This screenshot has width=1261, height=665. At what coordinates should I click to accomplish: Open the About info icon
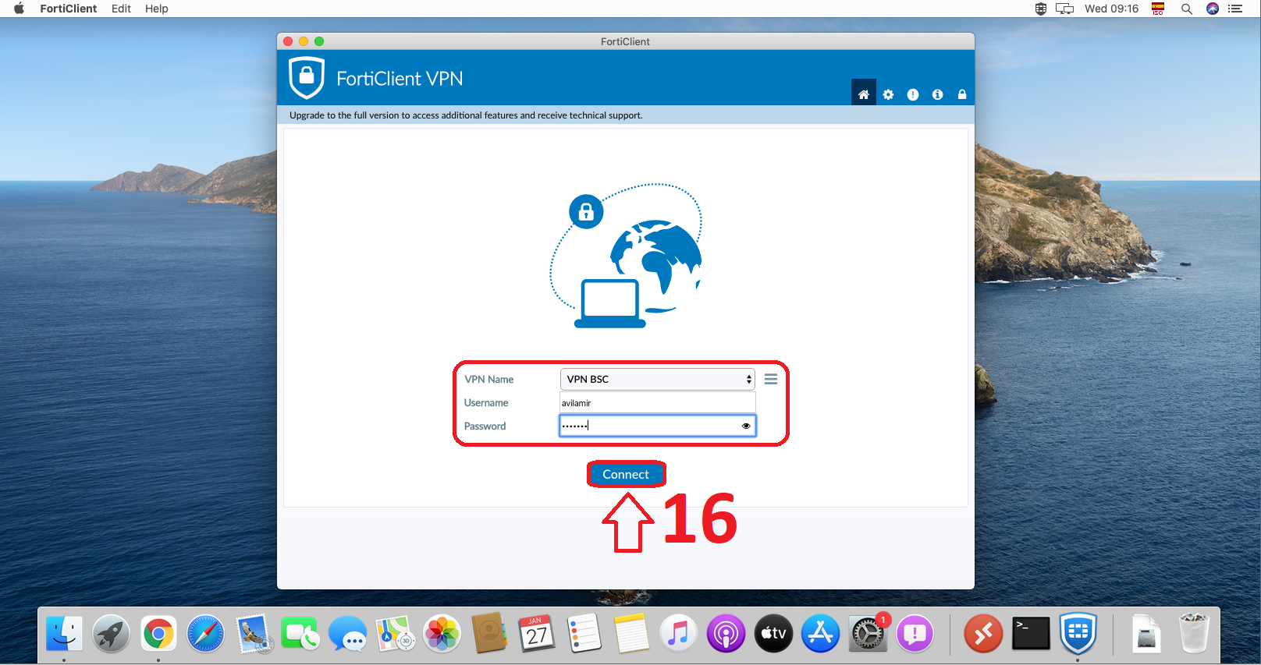point(938,94)
